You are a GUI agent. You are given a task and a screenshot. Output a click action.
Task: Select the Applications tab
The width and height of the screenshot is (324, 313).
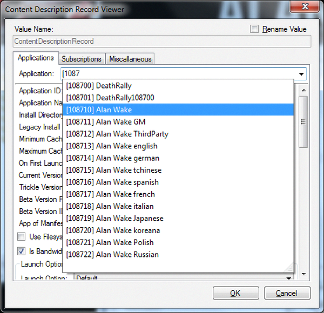36,58
